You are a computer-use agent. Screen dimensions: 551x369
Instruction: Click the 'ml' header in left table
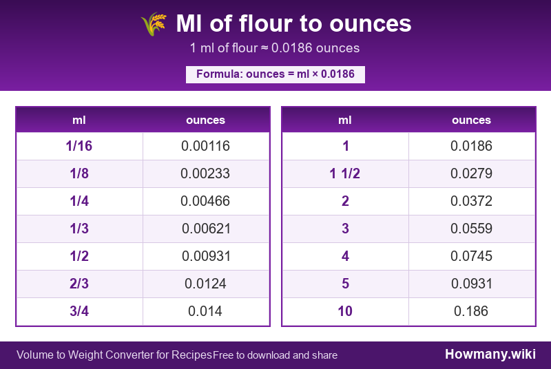[79, 120]
